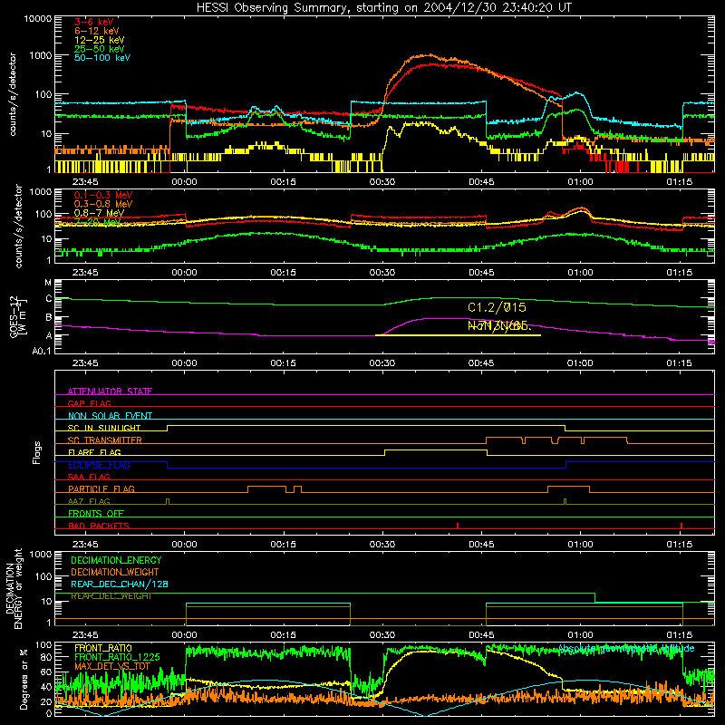Screen dimensions: 725x725
Task: Click the NON_SOLAR_EVENT flag label
Action: coord(110,416)
